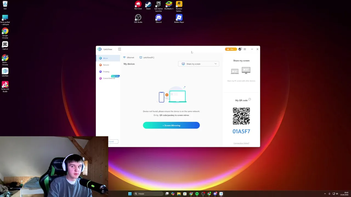Screen dimensions: 351x197
Task: Click the My devices heading
Action: 129,64
